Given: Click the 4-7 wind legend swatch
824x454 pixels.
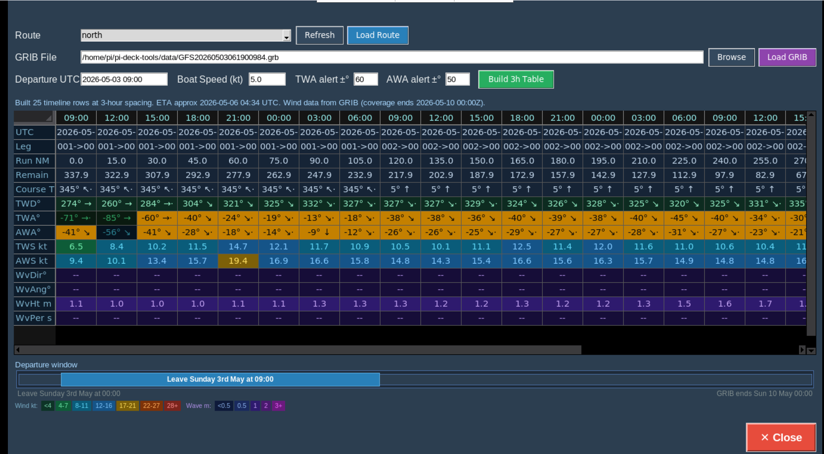Looking at the screenshot, I should (63, 406).
